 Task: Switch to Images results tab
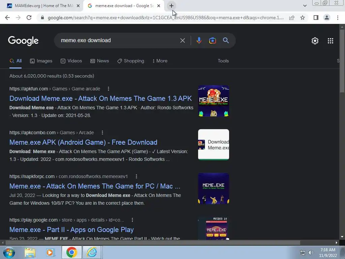point(41,61)
